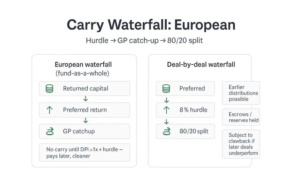Select the 8% hurdle box
The width and height of the screenshot is (283, 189).
click(185, 110)
